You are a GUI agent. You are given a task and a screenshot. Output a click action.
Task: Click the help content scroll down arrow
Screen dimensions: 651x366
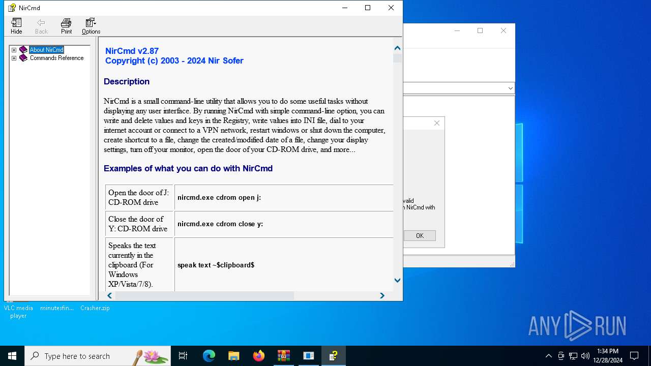(x=397, y=280)
